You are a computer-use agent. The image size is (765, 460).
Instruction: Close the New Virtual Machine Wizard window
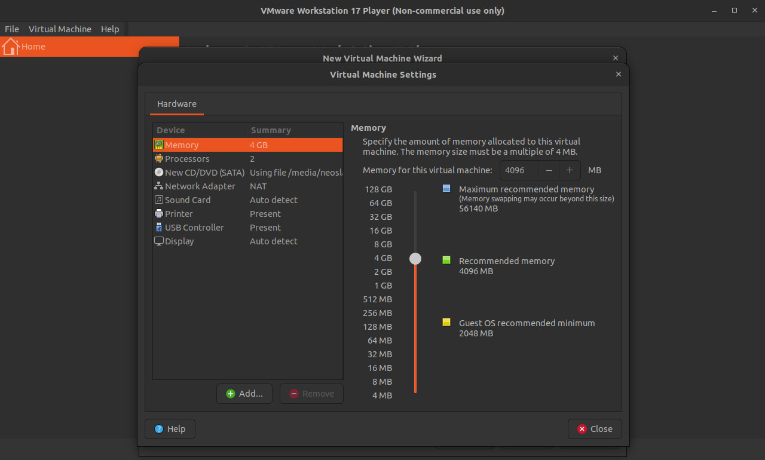pyautogui.click(x=616, y=58)
